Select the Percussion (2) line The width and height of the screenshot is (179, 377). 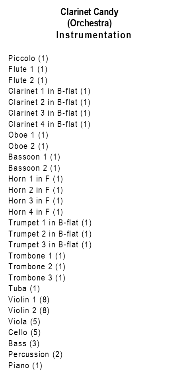click(35, 355)
